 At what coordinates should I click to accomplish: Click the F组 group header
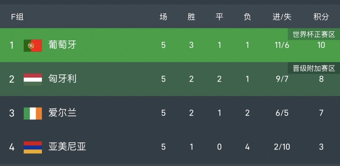[x=17, y=17]
